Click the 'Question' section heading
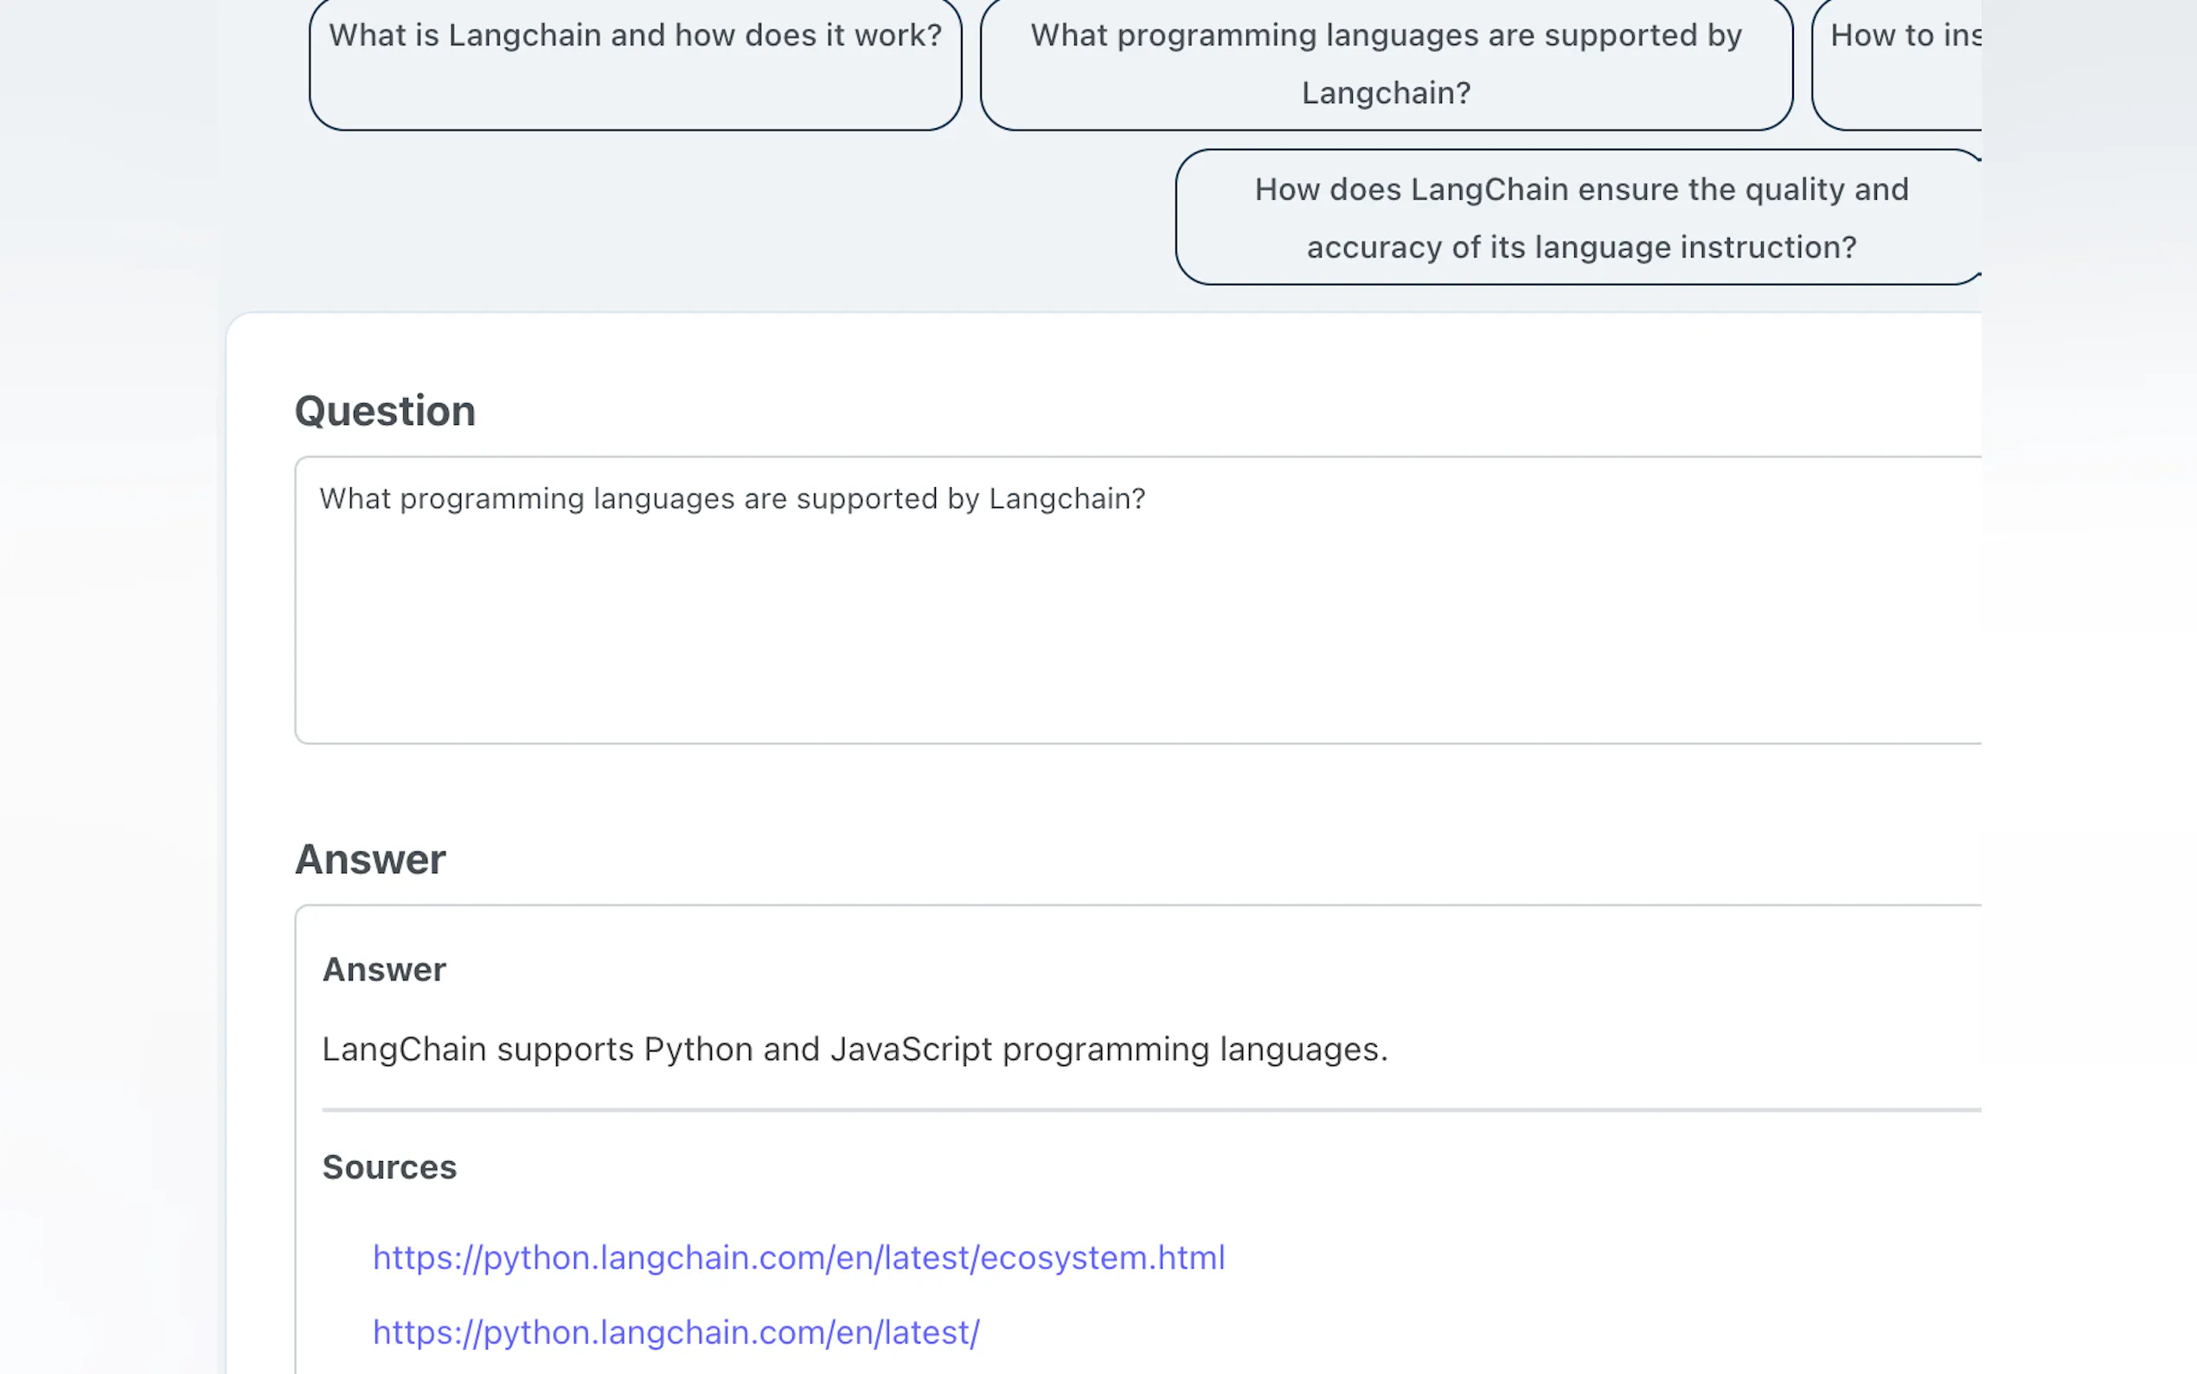Image resolution: width=2197 pixels, height=1374 pixels. (385, 411)
